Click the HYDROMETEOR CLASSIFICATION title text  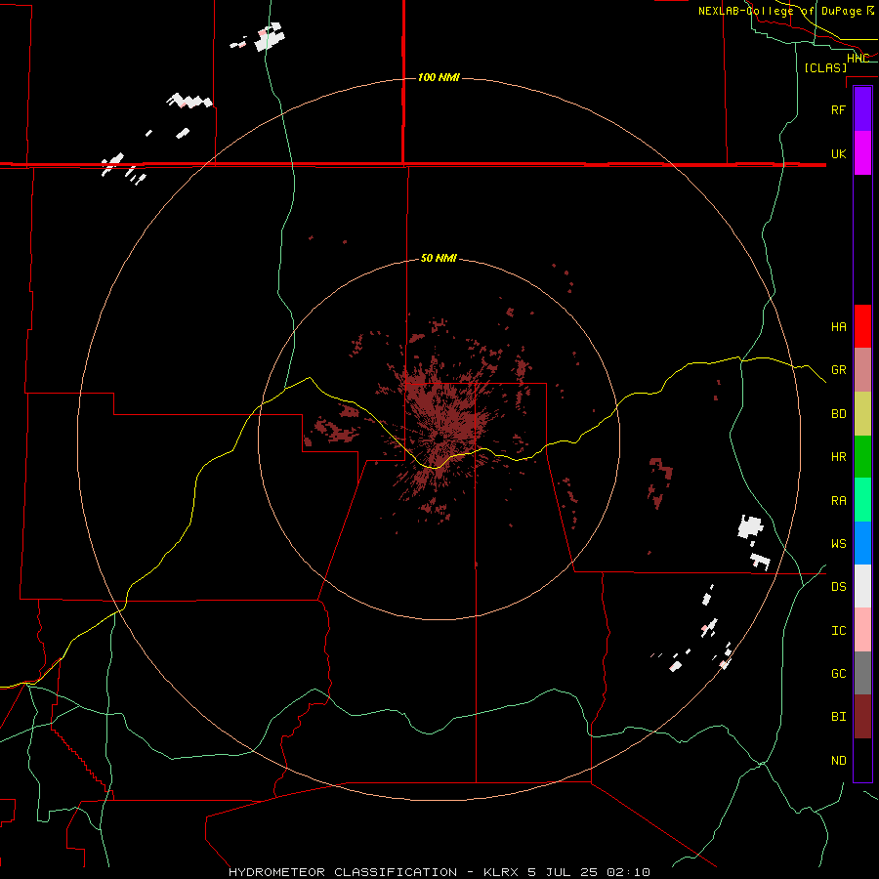343,872
